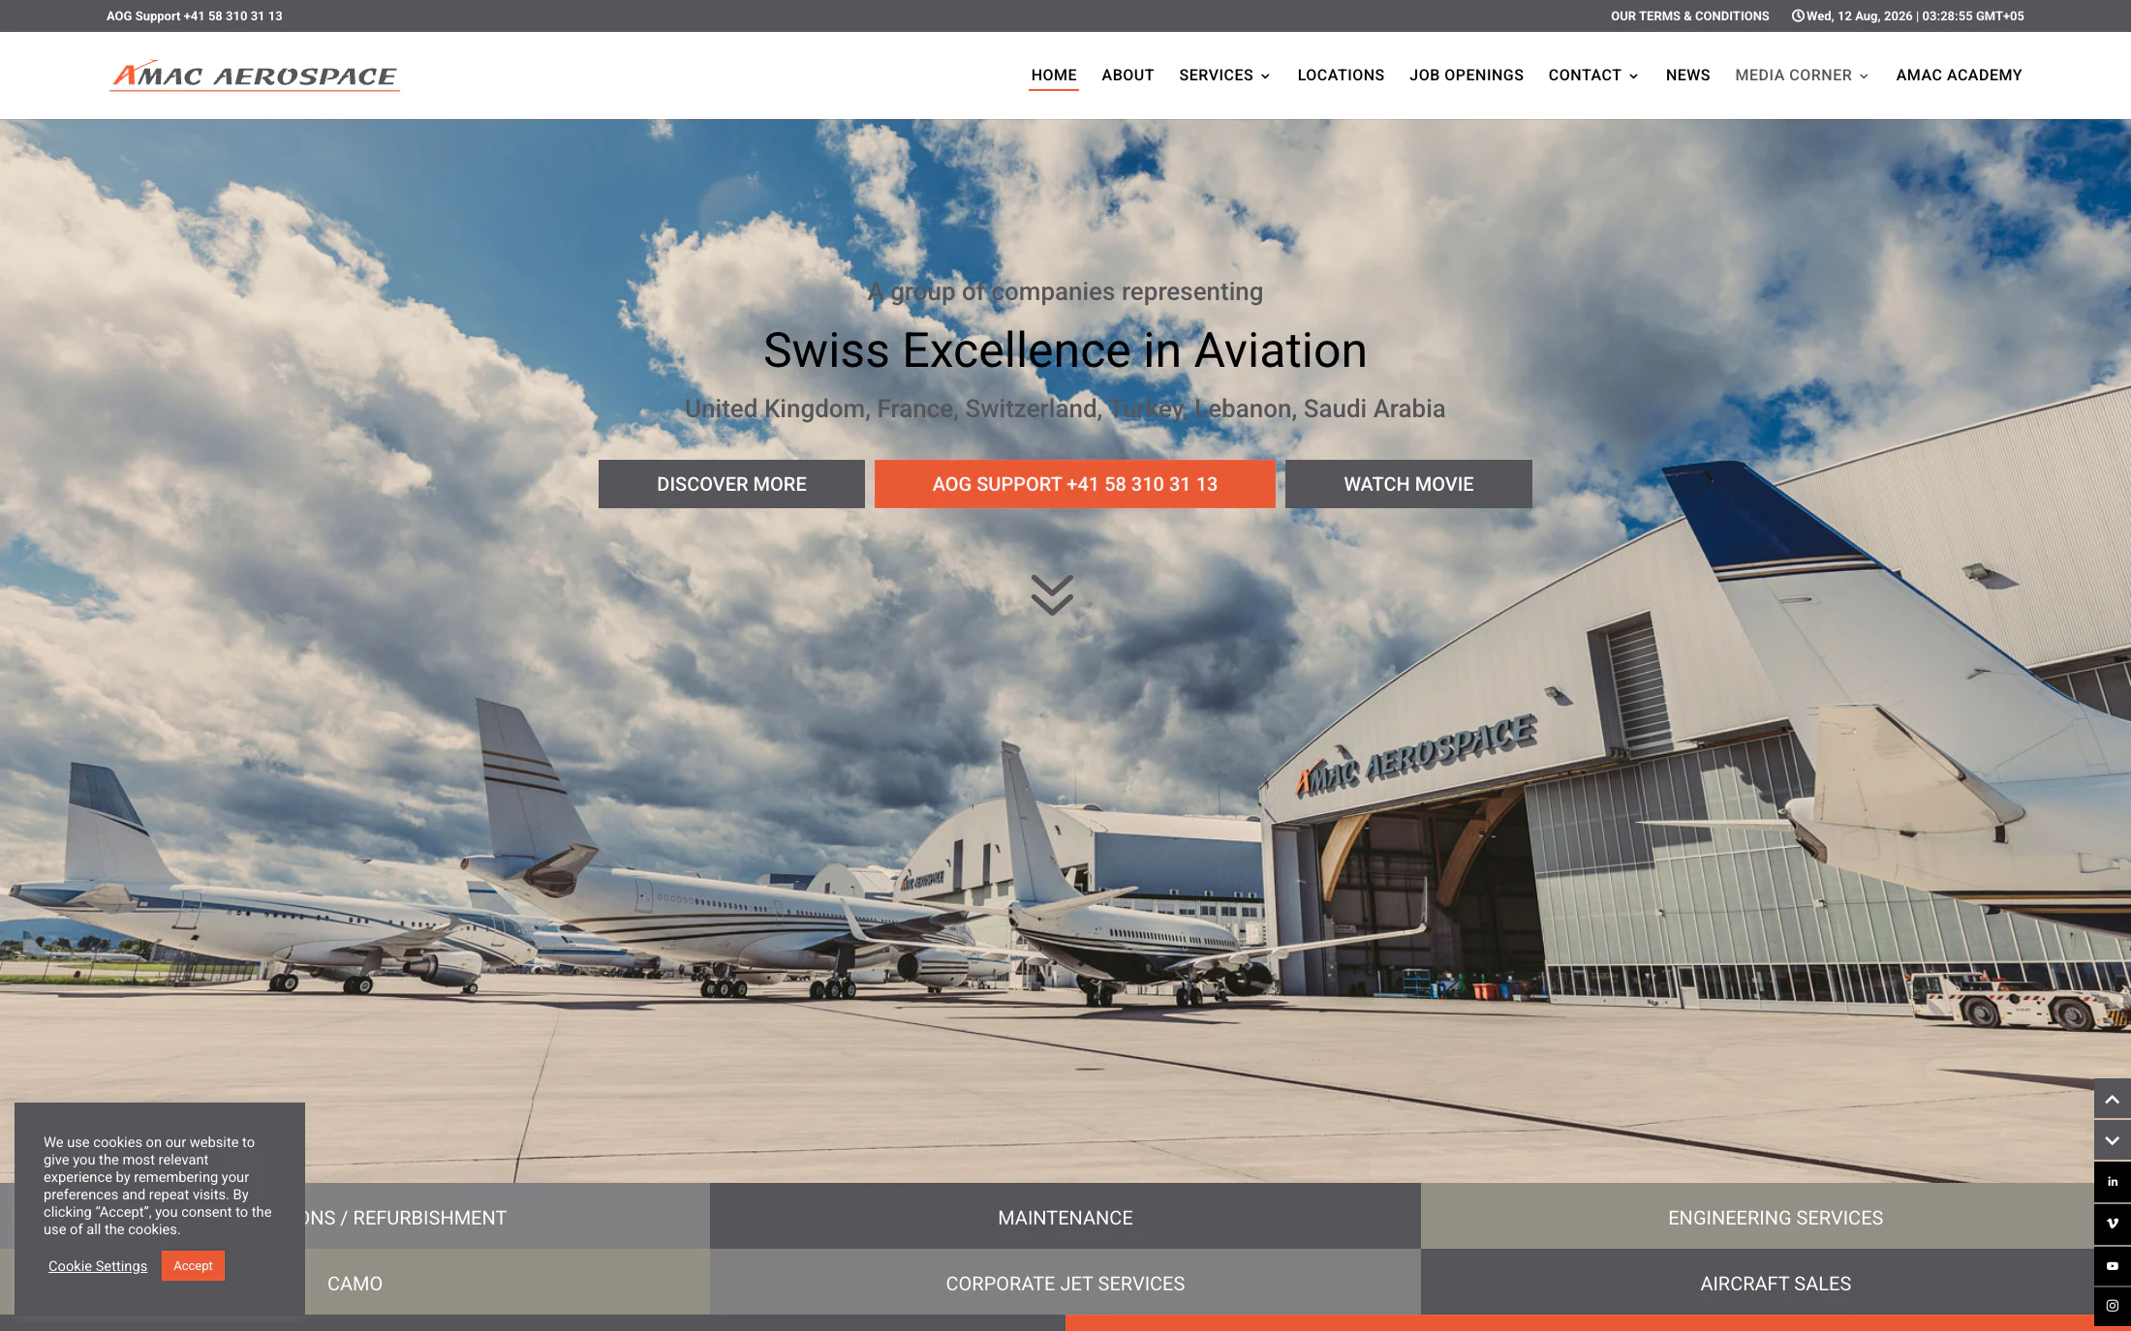Click 'A group of companies representing' text
The image size is (2131, 1331).
click(x=1065, y=291)
